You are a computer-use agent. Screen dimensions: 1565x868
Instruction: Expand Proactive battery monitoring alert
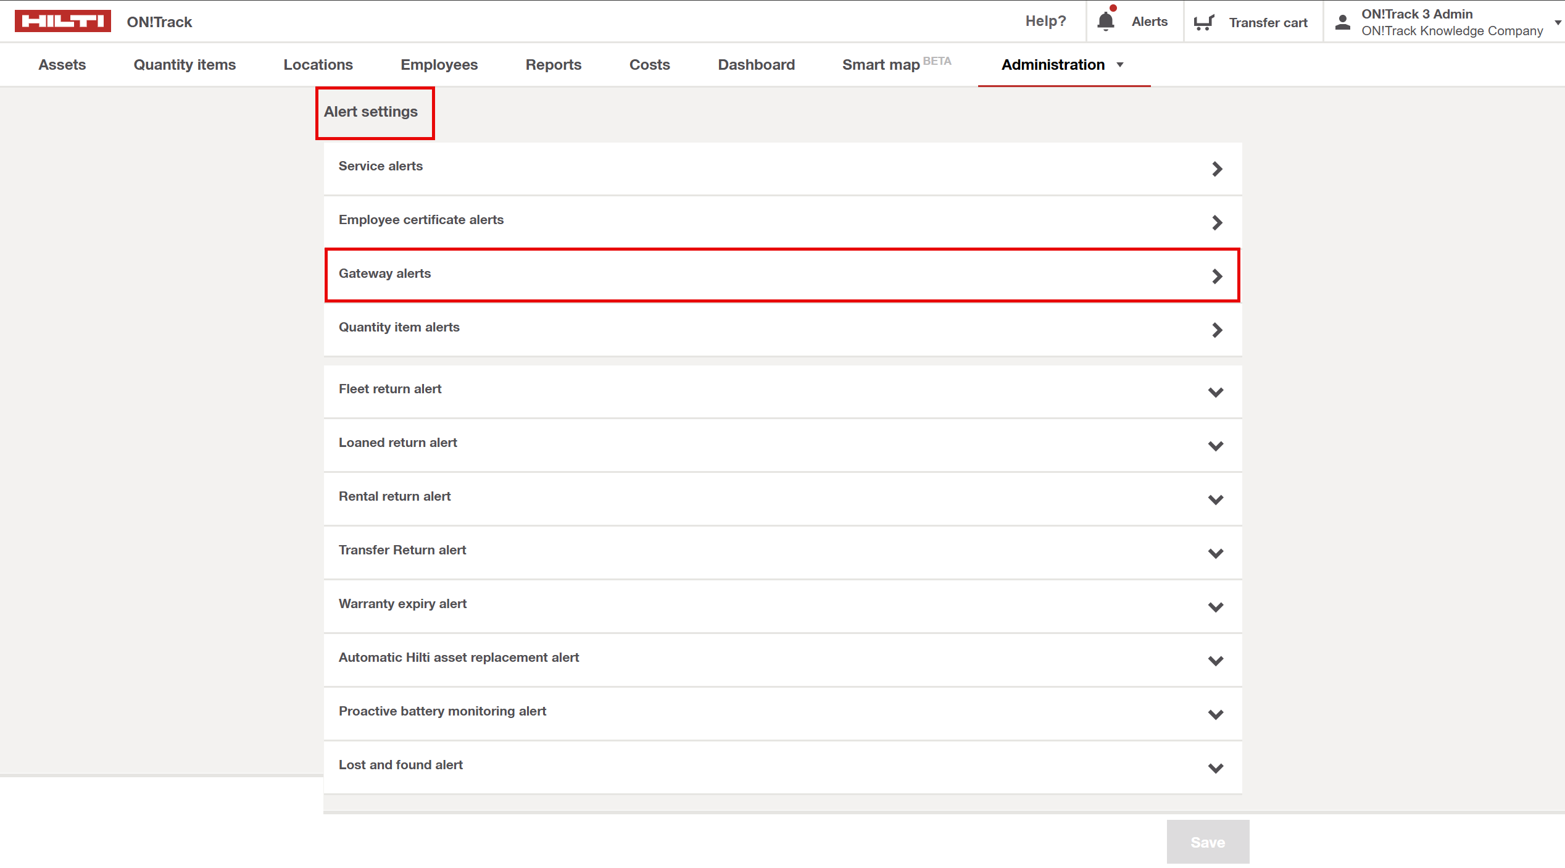tap(1215, 714)
